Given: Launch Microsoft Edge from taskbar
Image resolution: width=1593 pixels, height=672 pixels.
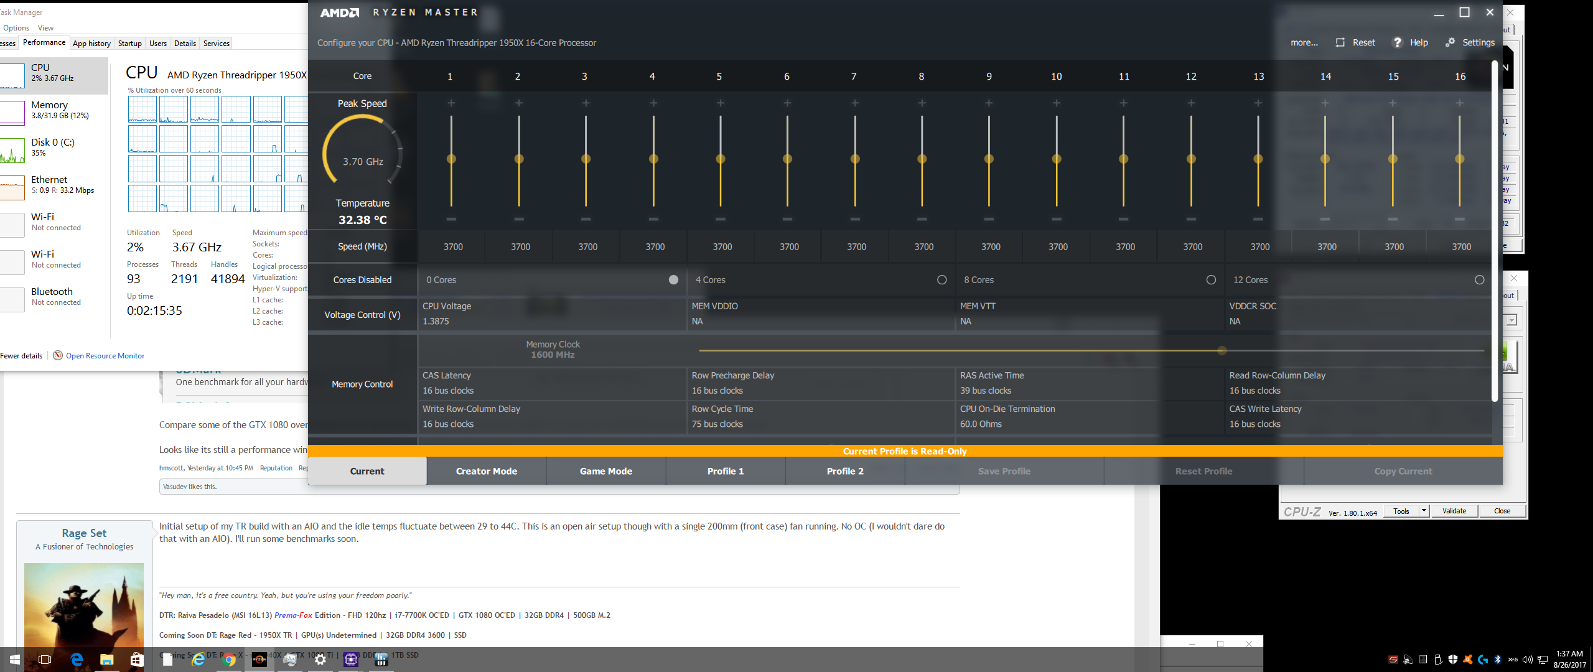Looking at the screenshot, I should pos(77,660).
